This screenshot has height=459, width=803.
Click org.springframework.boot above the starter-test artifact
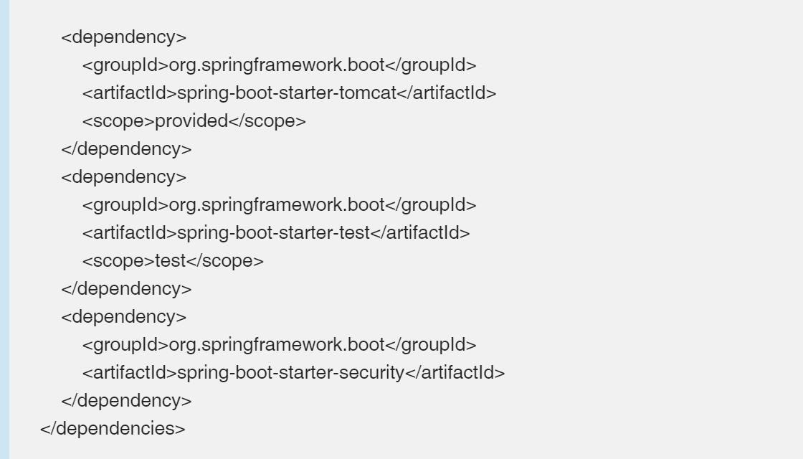click(277, 205)
